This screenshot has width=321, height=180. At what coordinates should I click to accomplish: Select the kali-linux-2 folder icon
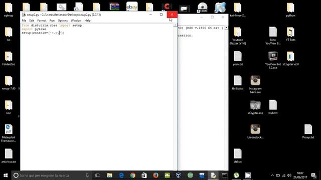click(x=237, y=10)
